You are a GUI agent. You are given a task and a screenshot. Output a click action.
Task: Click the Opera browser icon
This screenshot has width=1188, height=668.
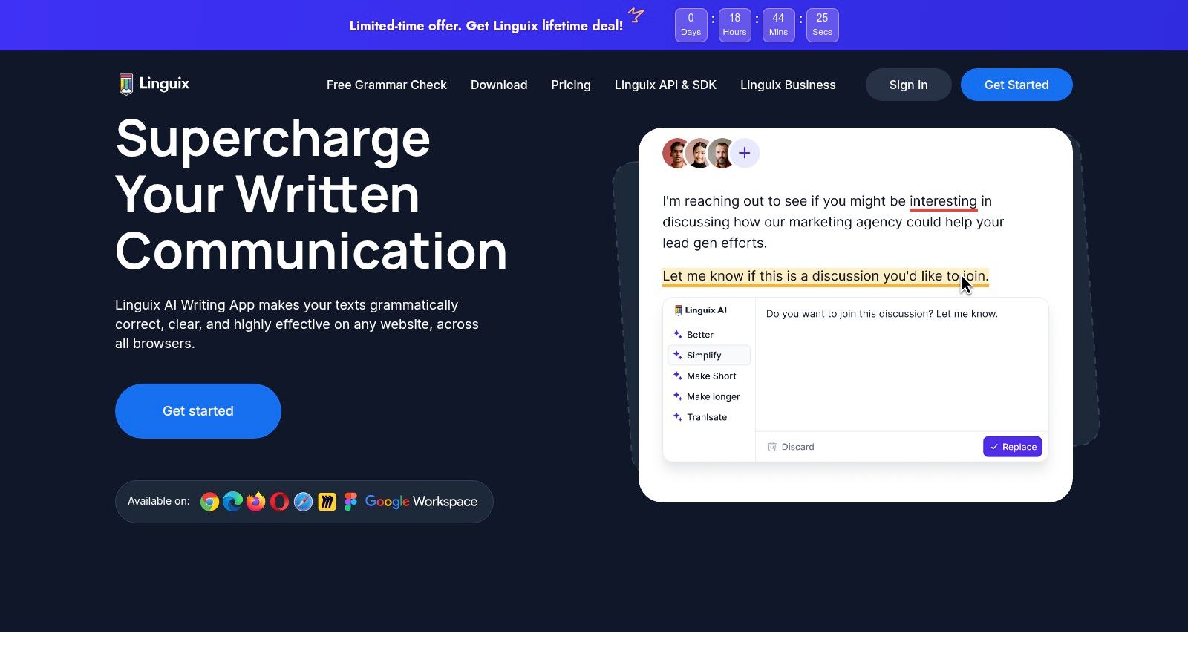280,502
